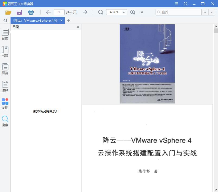Click the page number input field

(x=59, y=12)
